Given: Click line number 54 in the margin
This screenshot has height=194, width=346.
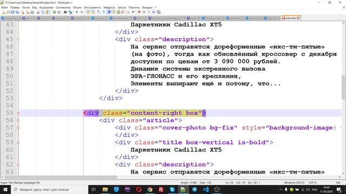Looking at the screenshot, I should click(10, 106).
